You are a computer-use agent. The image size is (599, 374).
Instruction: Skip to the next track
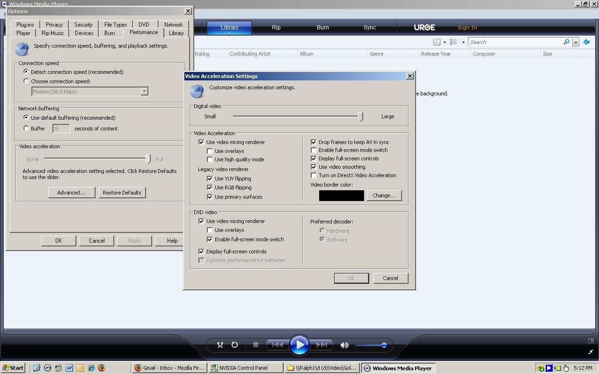click(x=321, y=345)
